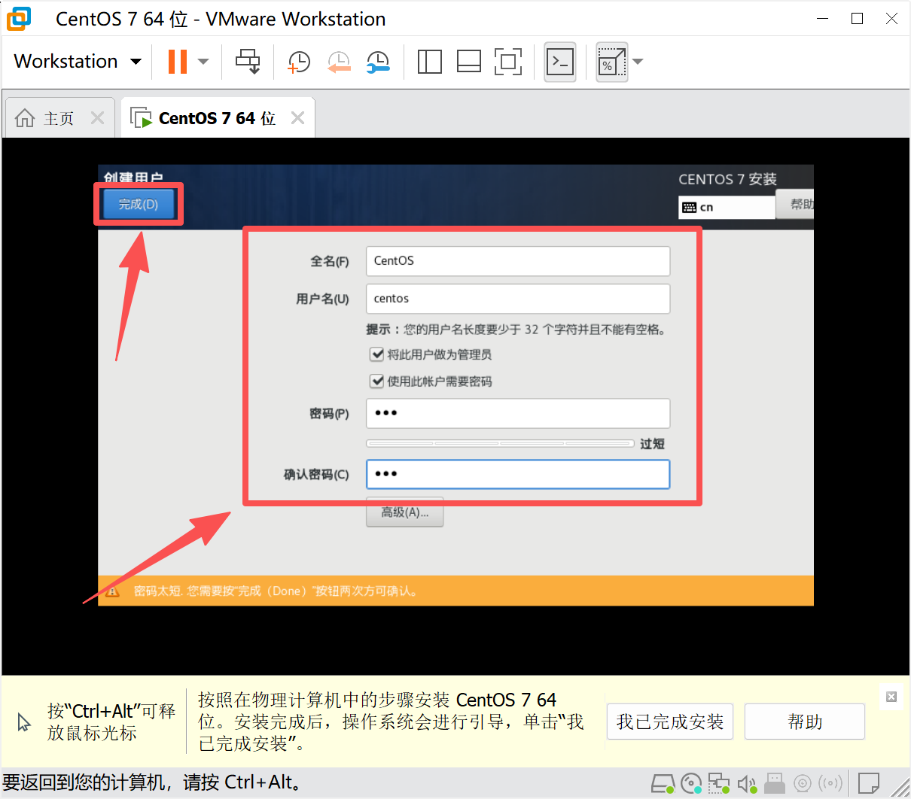This screenshot has height=799, width=911.
Task: Click the running VM icon on CentOS tab
Action: (x=141, y=117)
